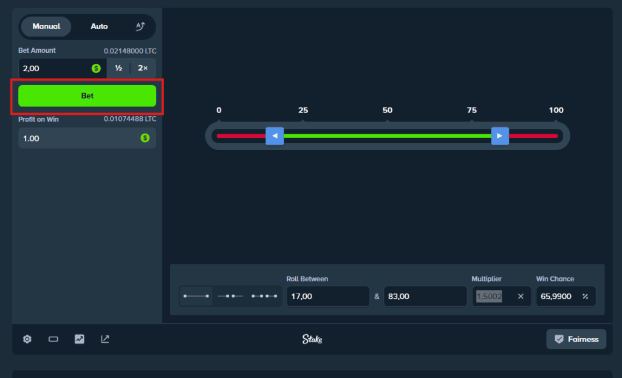Switch to the Auto tab
Image resolution: width=622 pixels, height=378 pixels.
point(99,26)
